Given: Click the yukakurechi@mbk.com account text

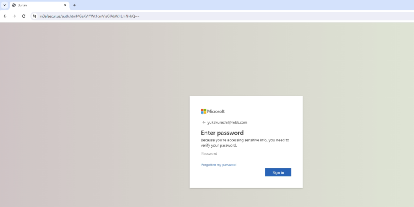Looking at the screenshot, I should click(x=227, y=123).
